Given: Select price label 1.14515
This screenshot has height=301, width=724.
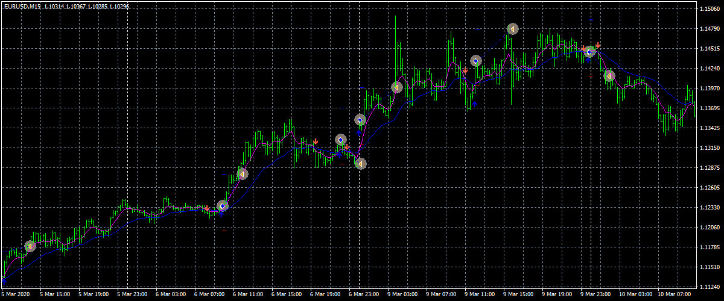Looking at the screenshot, I should click(x=710, y=49).
